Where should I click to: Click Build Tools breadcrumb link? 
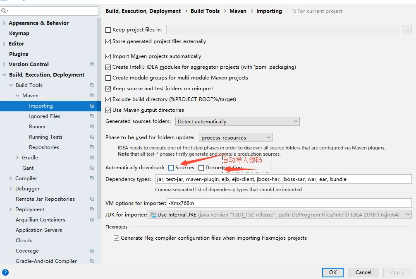205,11
